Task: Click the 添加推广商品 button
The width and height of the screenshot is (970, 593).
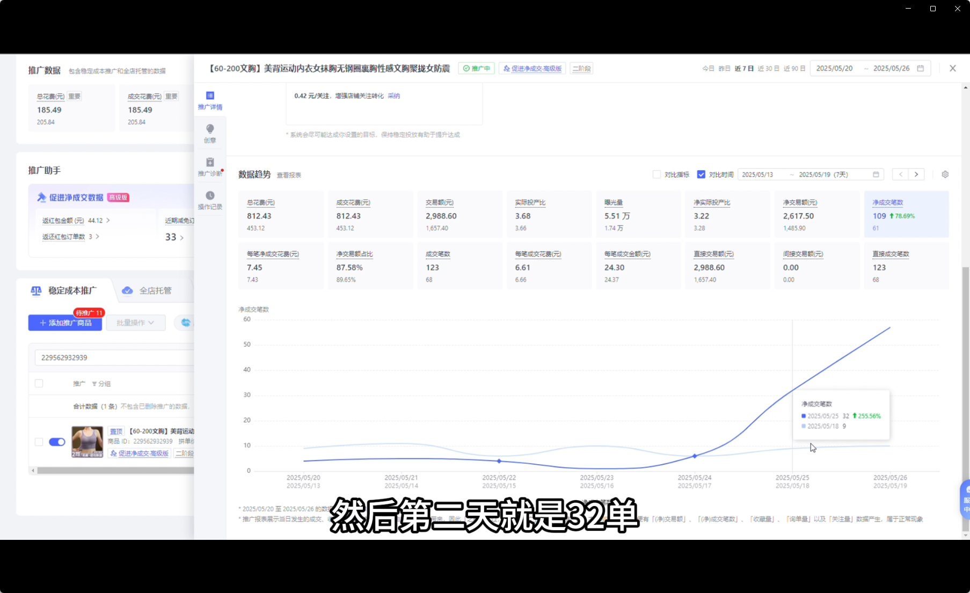Action: click(65, 323)
